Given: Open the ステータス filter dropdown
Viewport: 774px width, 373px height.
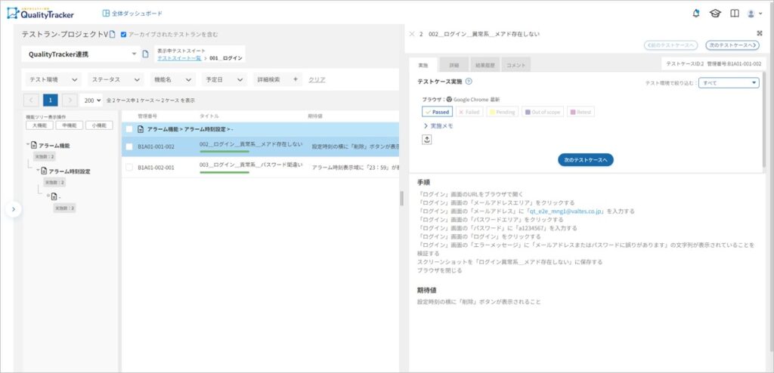Looking at the screenshot, I should point(115,79).
